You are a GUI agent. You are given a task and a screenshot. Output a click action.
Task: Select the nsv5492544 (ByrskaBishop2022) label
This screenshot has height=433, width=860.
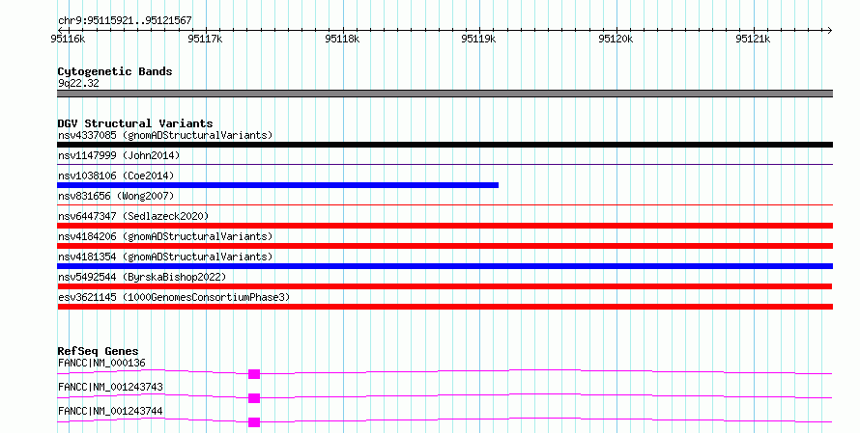142,277
